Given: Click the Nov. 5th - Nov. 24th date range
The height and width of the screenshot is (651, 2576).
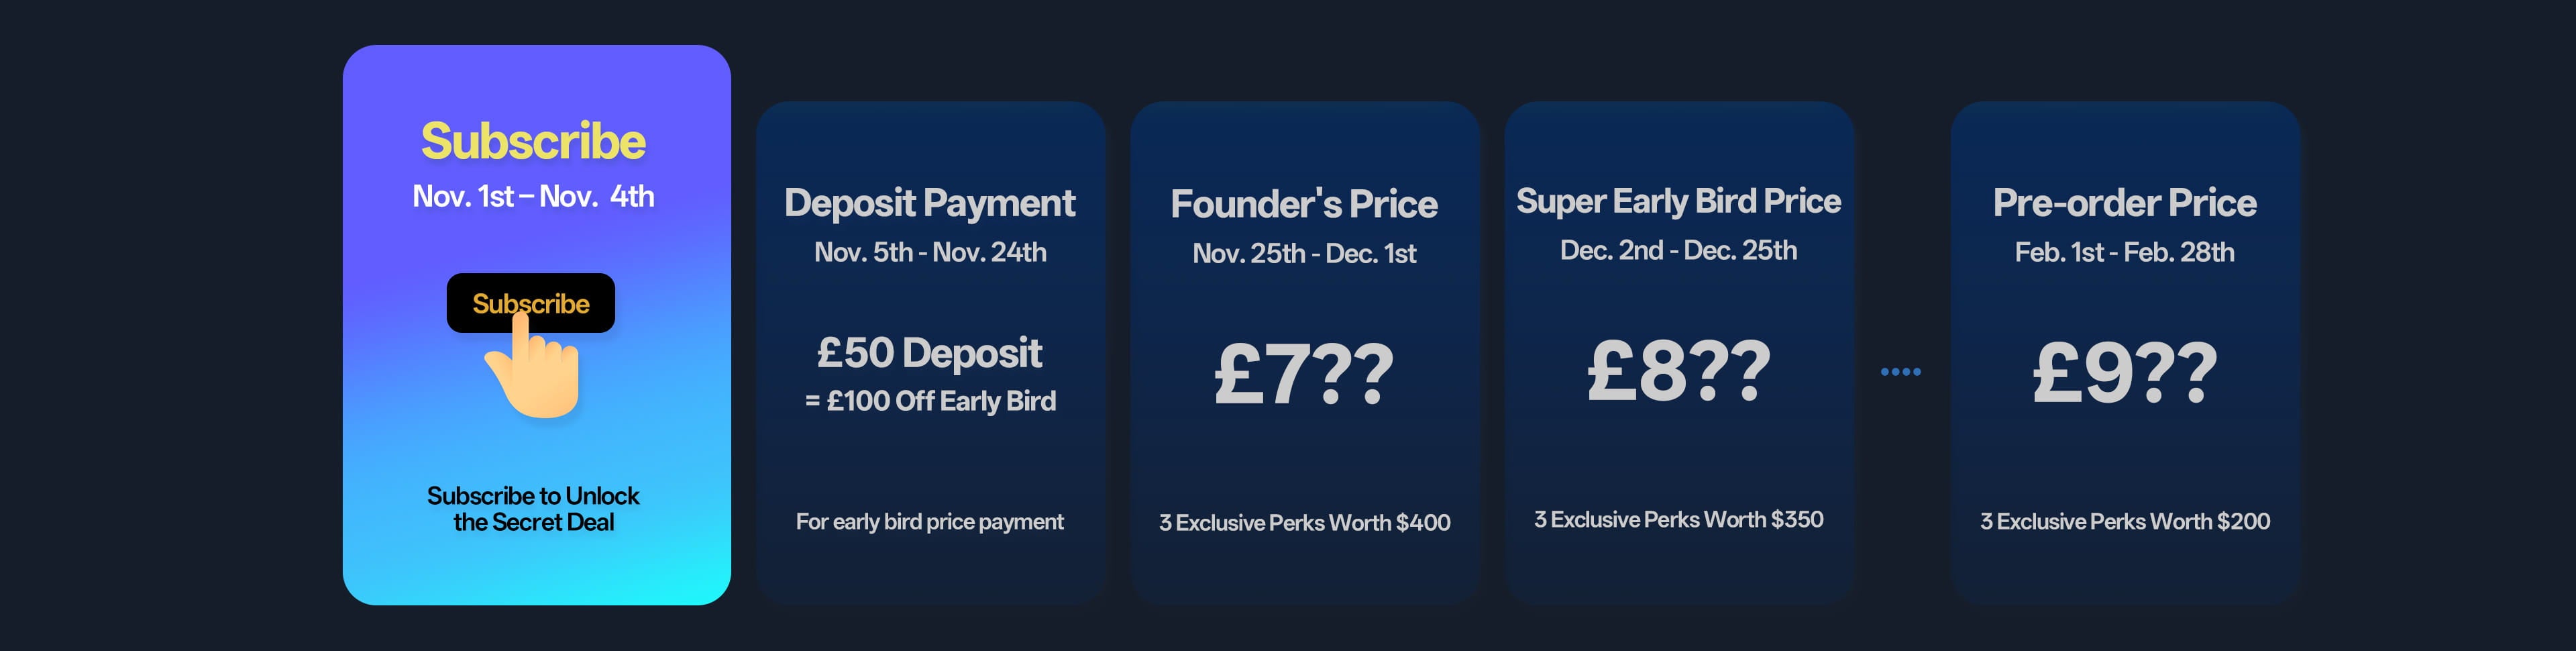Looking at the screenshot, I should (929, 252).
